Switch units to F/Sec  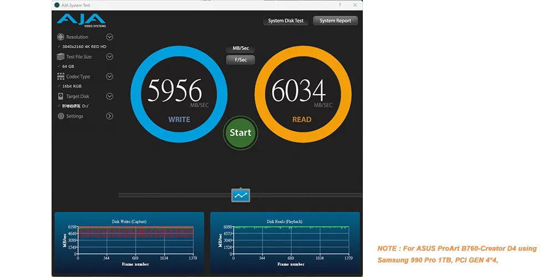point(240,60)
